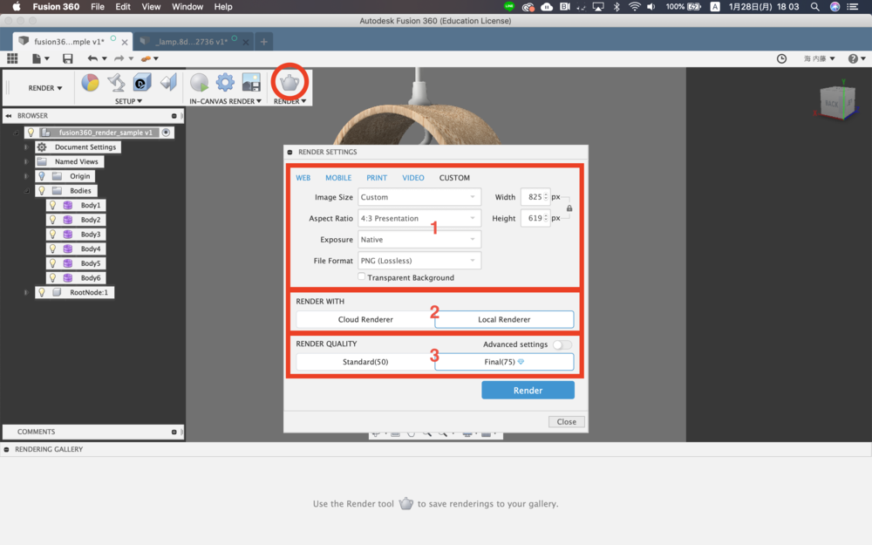Open the data panel grid icon

click(x=12, y=58)
